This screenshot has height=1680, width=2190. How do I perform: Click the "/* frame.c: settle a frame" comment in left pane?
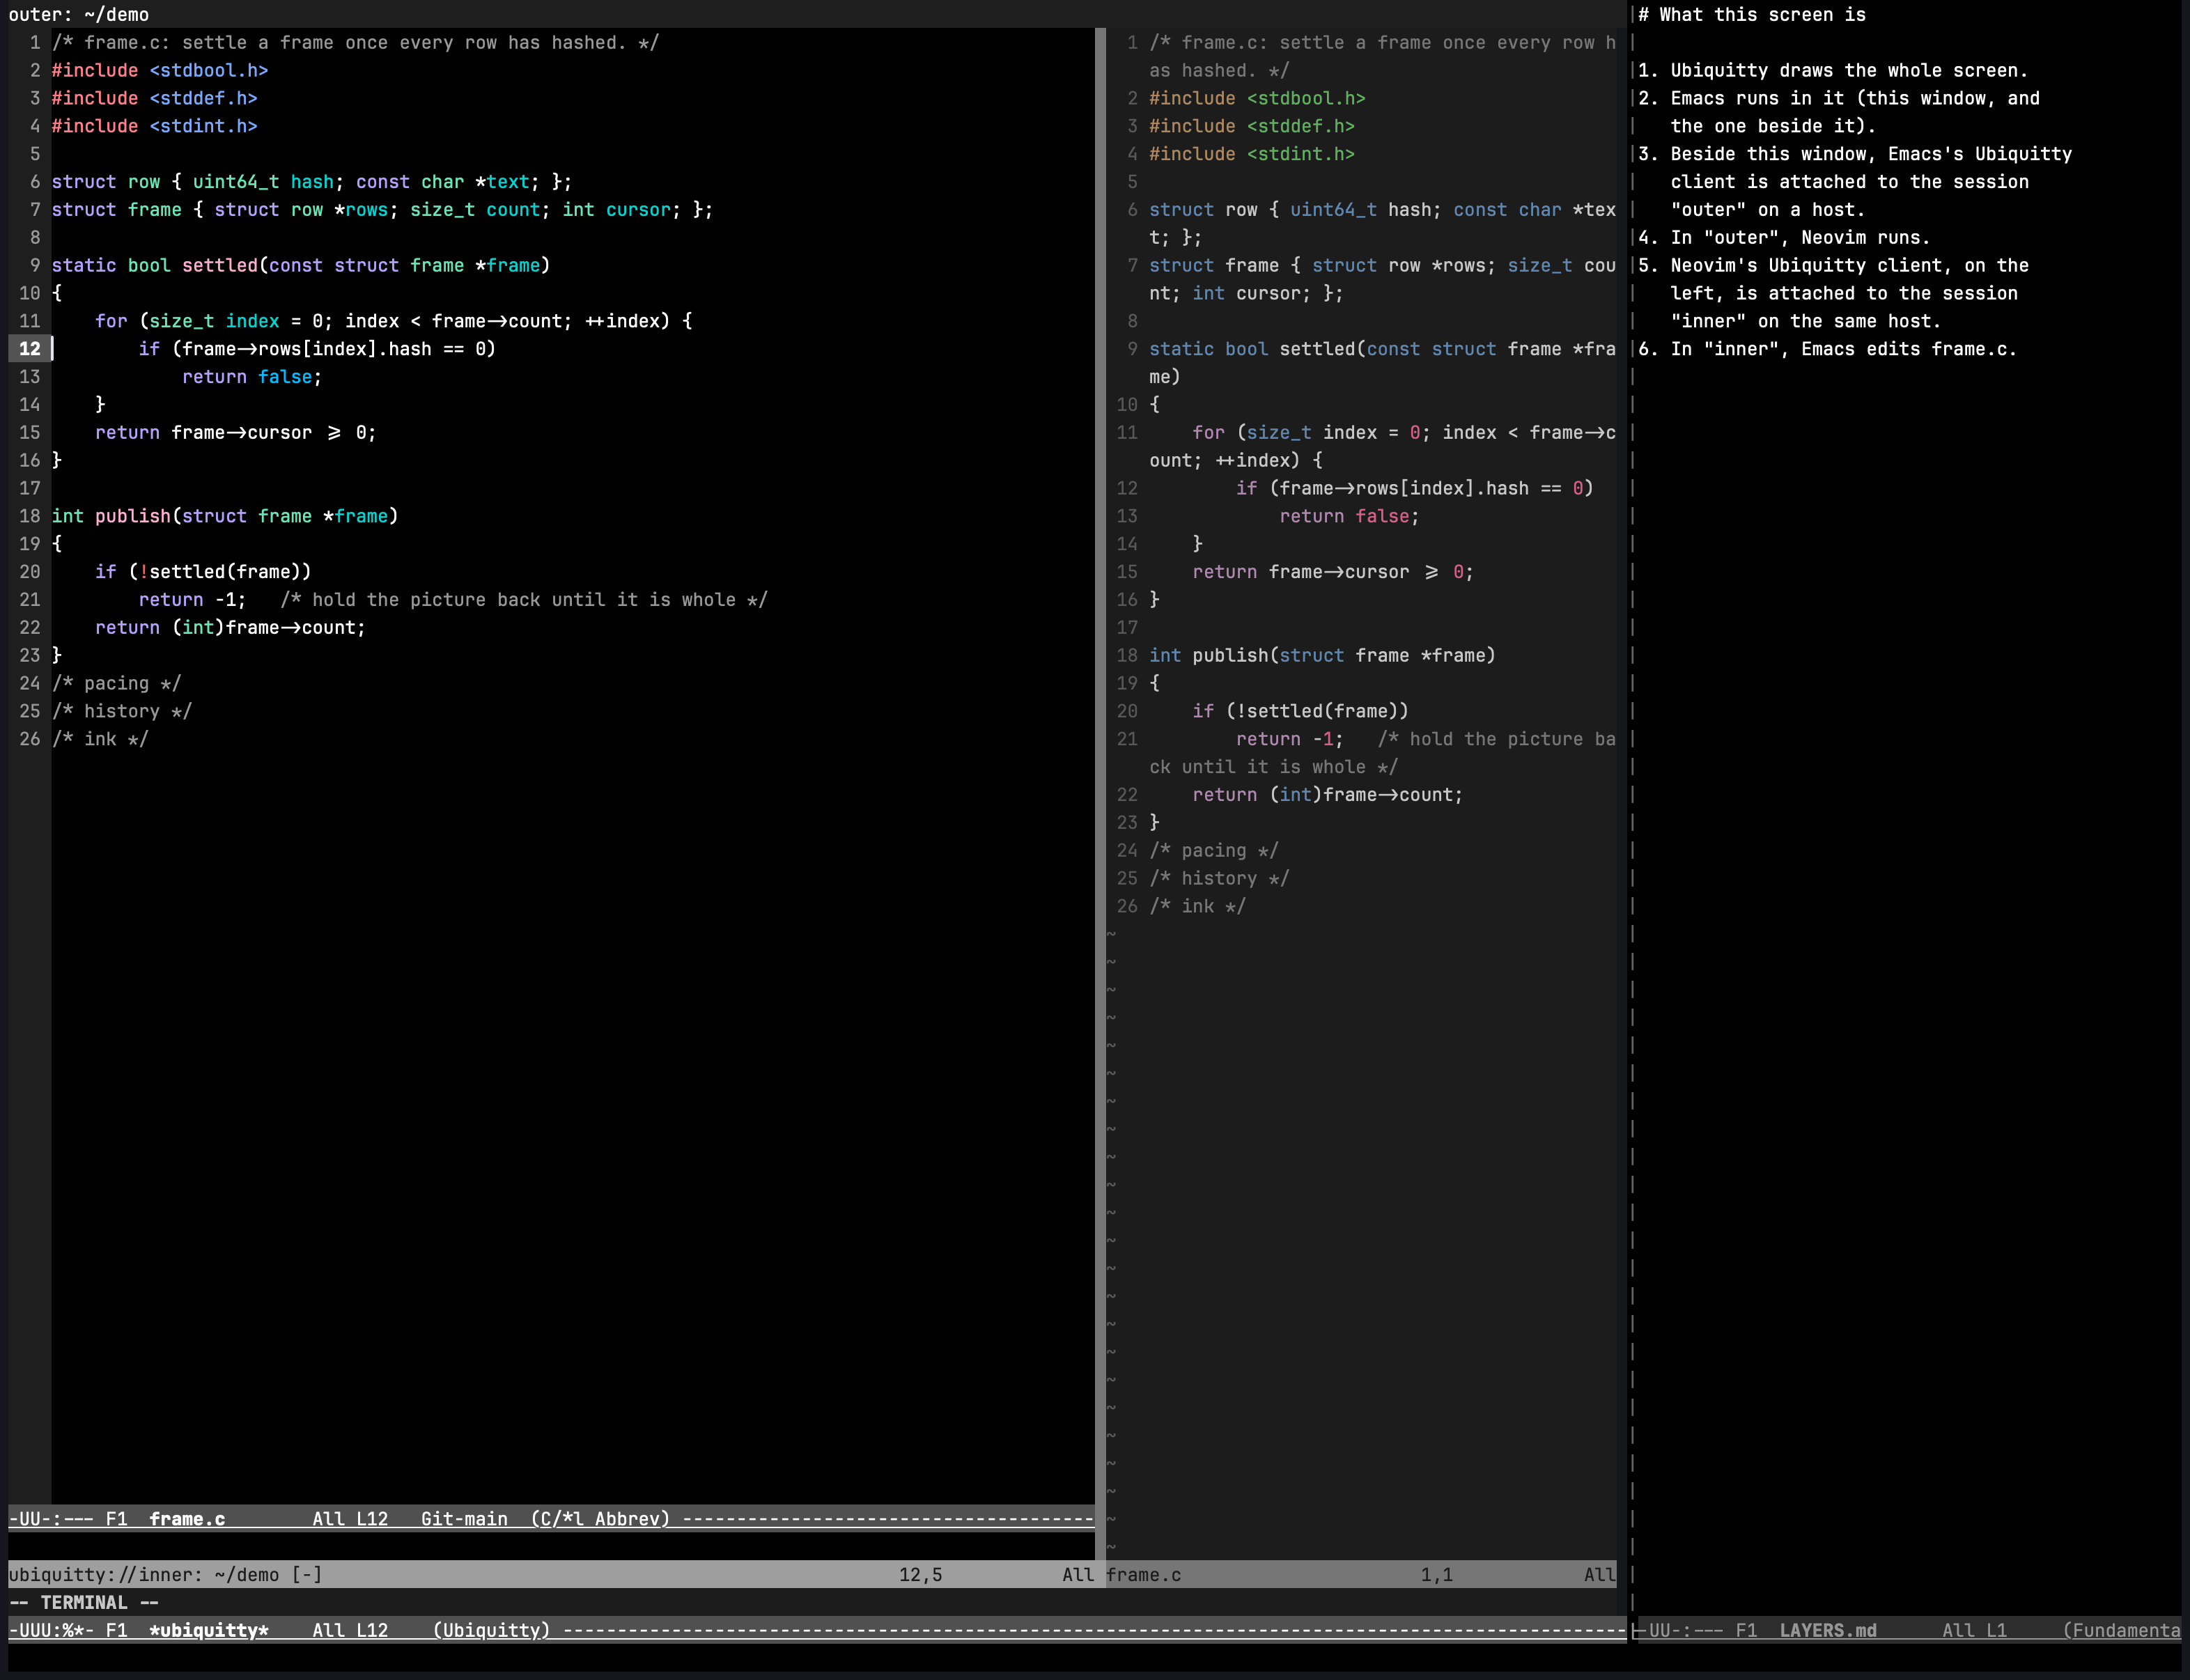pos(356,42)
